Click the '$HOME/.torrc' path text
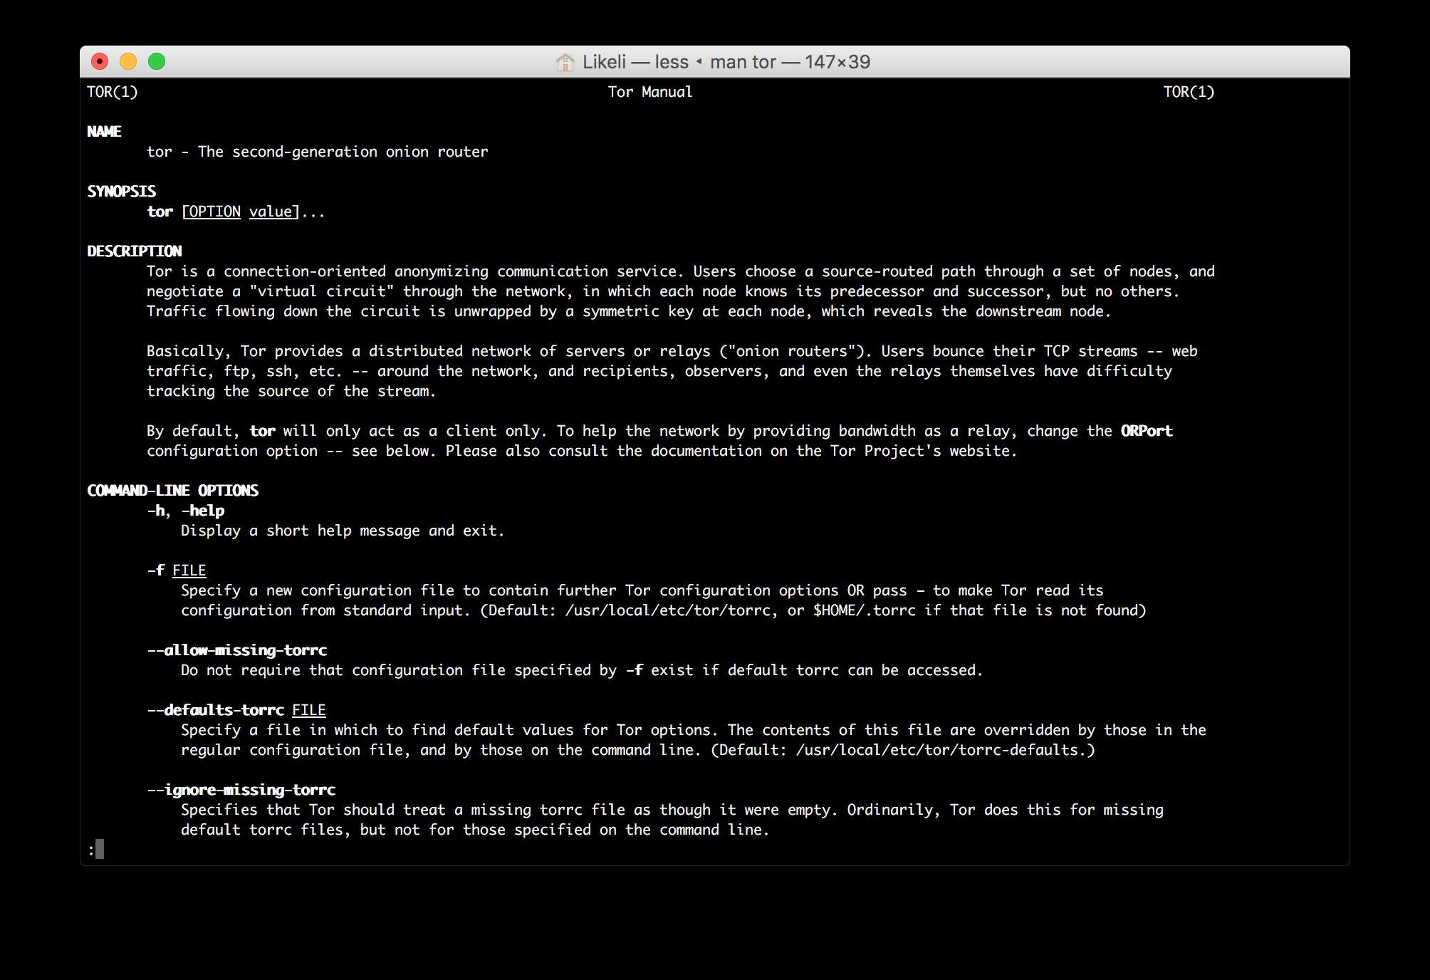 [x=865, y=610]
